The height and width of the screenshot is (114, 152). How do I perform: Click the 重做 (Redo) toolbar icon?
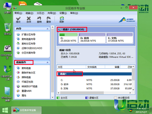[x=49, y=20]
